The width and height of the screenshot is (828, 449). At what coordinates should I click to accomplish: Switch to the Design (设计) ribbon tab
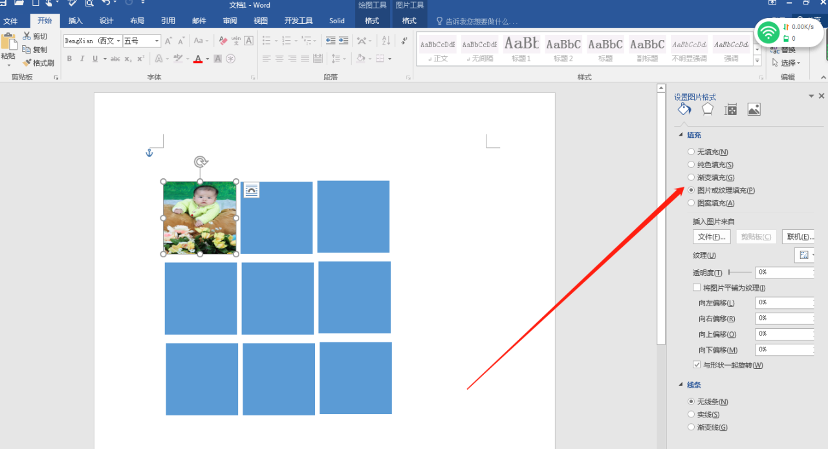(107, 21)
